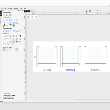The height and width of the screenshot is (110, 110).
Task: Open the Set Size tool
Action: pos(7,31)
